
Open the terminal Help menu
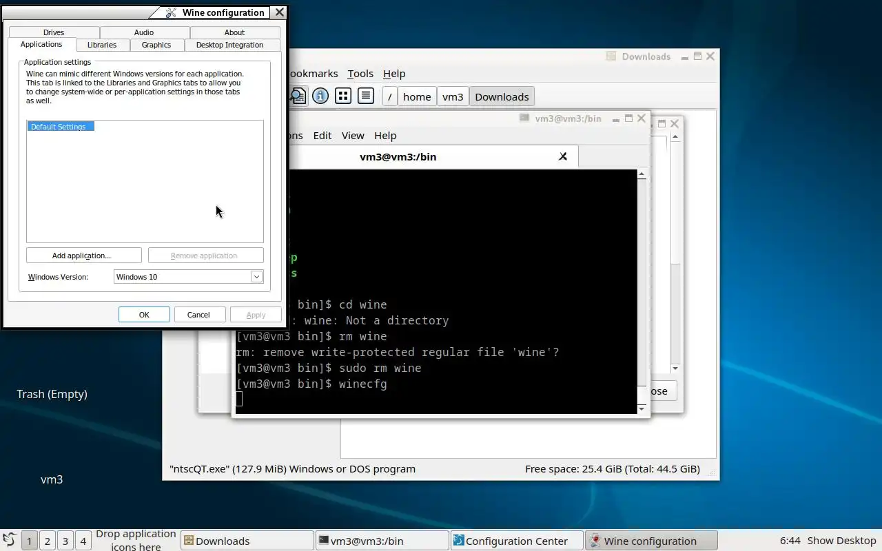pyautogui.click(x=385, y=136)
